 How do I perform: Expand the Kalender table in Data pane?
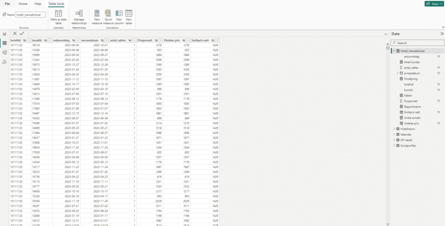(394, 134)
